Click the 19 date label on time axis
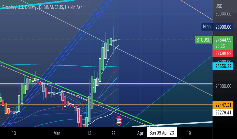The width and height of the screenshot is (237, 139). coord(189,133)
